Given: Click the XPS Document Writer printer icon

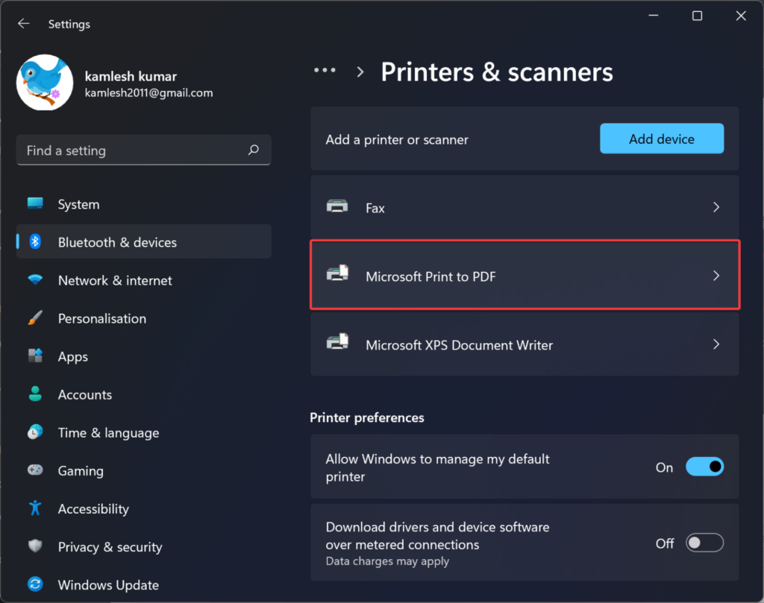Looking at the screenshot, I should click(337, 341).
